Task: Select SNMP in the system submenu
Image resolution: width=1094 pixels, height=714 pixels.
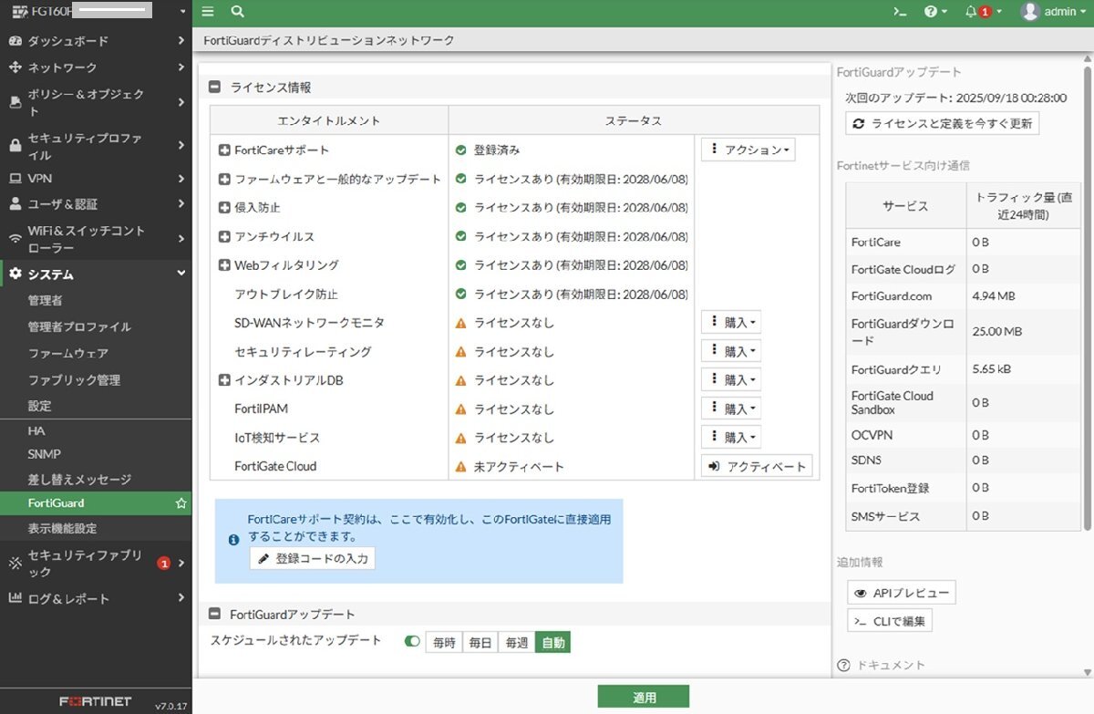Action: coord(44,454)
